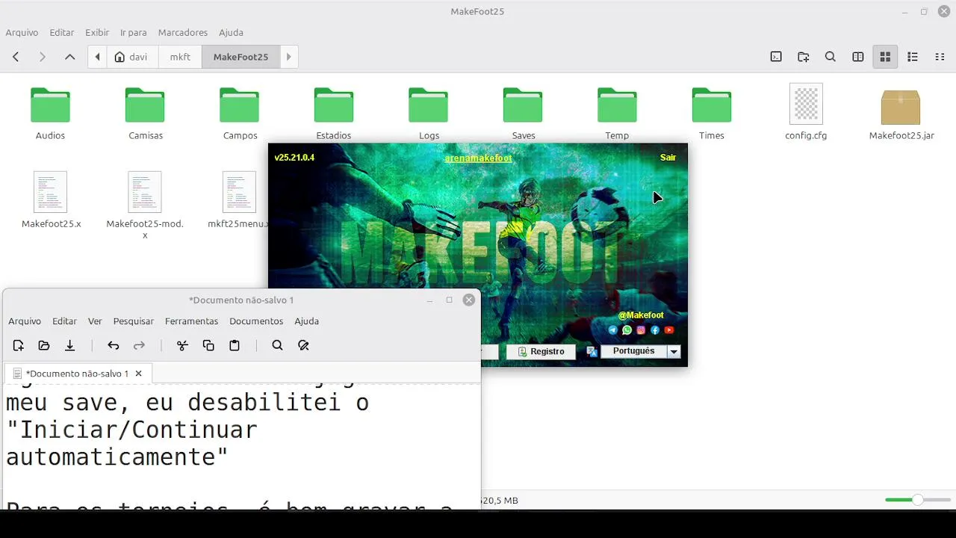Go back in the file manager
Image resolution: width=956 pixels, height=538 pixels.
(x=16, y=57)
